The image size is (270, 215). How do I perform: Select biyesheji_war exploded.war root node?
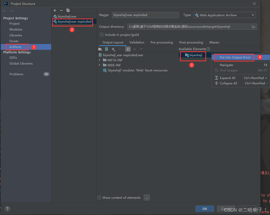tap(123, 55)
